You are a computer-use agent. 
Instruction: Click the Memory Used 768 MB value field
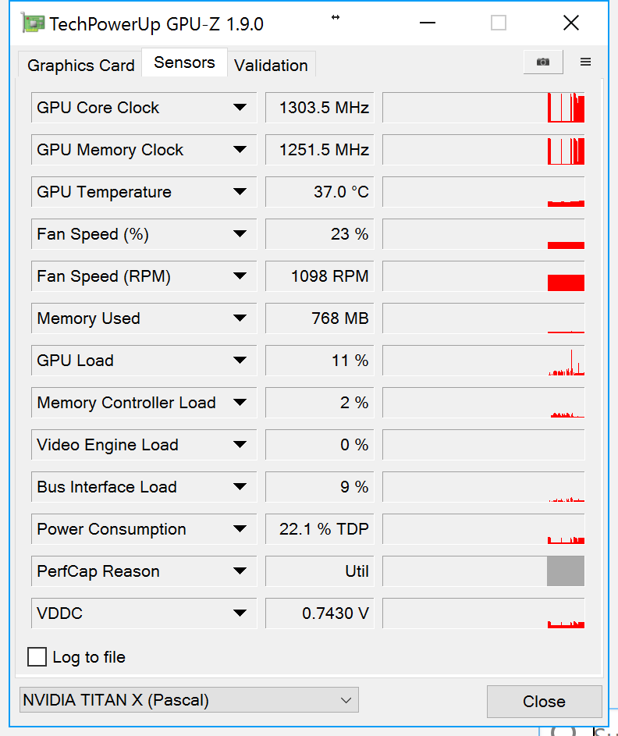[319, 318]
